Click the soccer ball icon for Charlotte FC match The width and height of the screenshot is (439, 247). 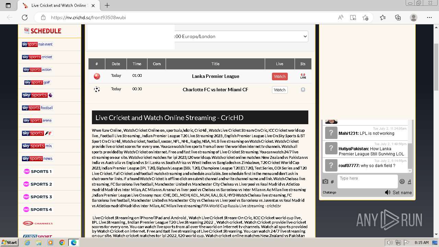[97, 90]
